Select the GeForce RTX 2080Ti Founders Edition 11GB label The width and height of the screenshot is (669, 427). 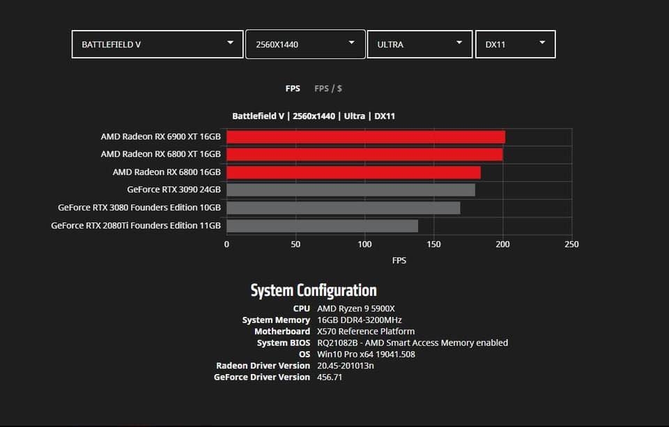pyautogui.click(x=136, y=225)
